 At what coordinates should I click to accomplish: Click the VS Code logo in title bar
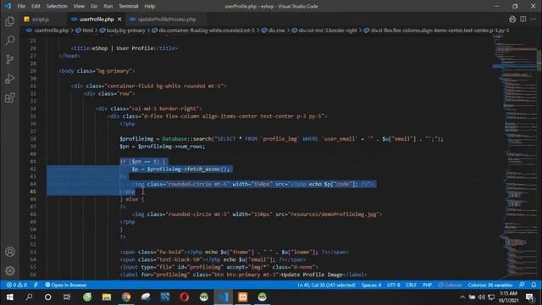tap(8, 6)
